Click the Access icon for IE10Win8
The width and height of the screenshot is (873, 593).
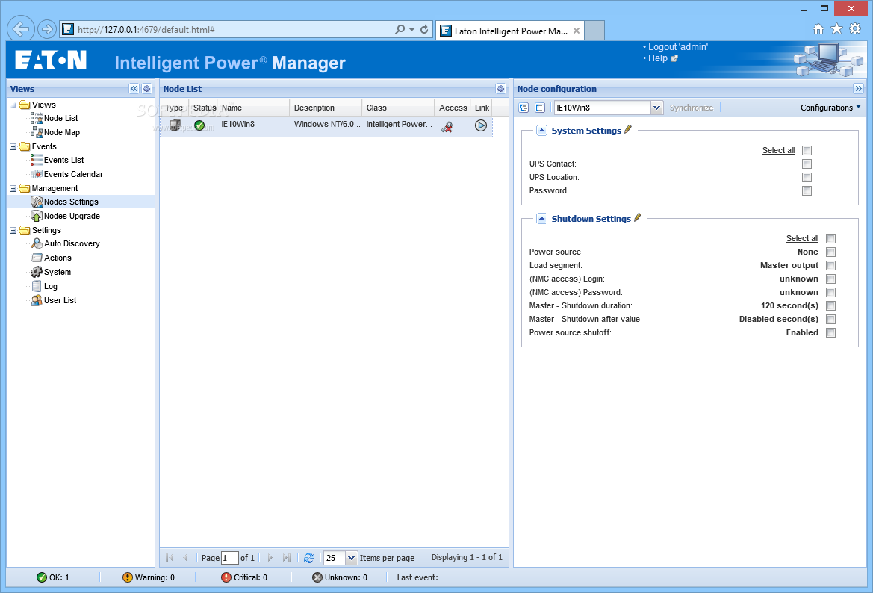(x=447, y=127)
